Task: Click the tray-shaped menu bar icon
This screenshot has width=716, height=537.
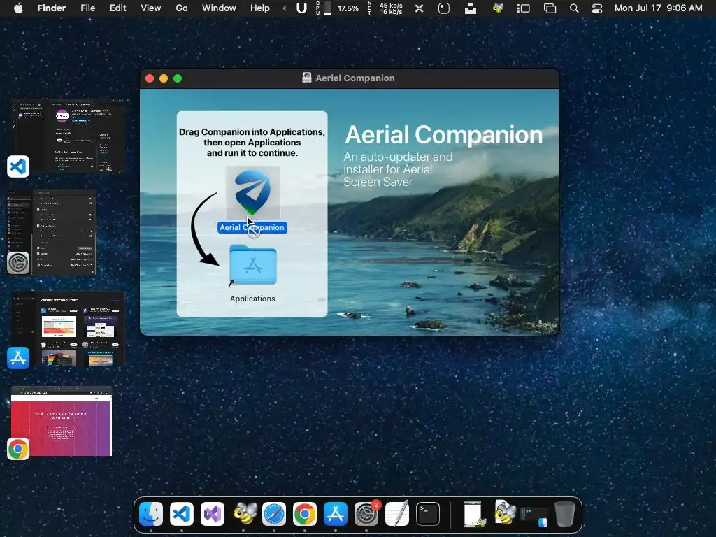Action: (x=471, y=8)
